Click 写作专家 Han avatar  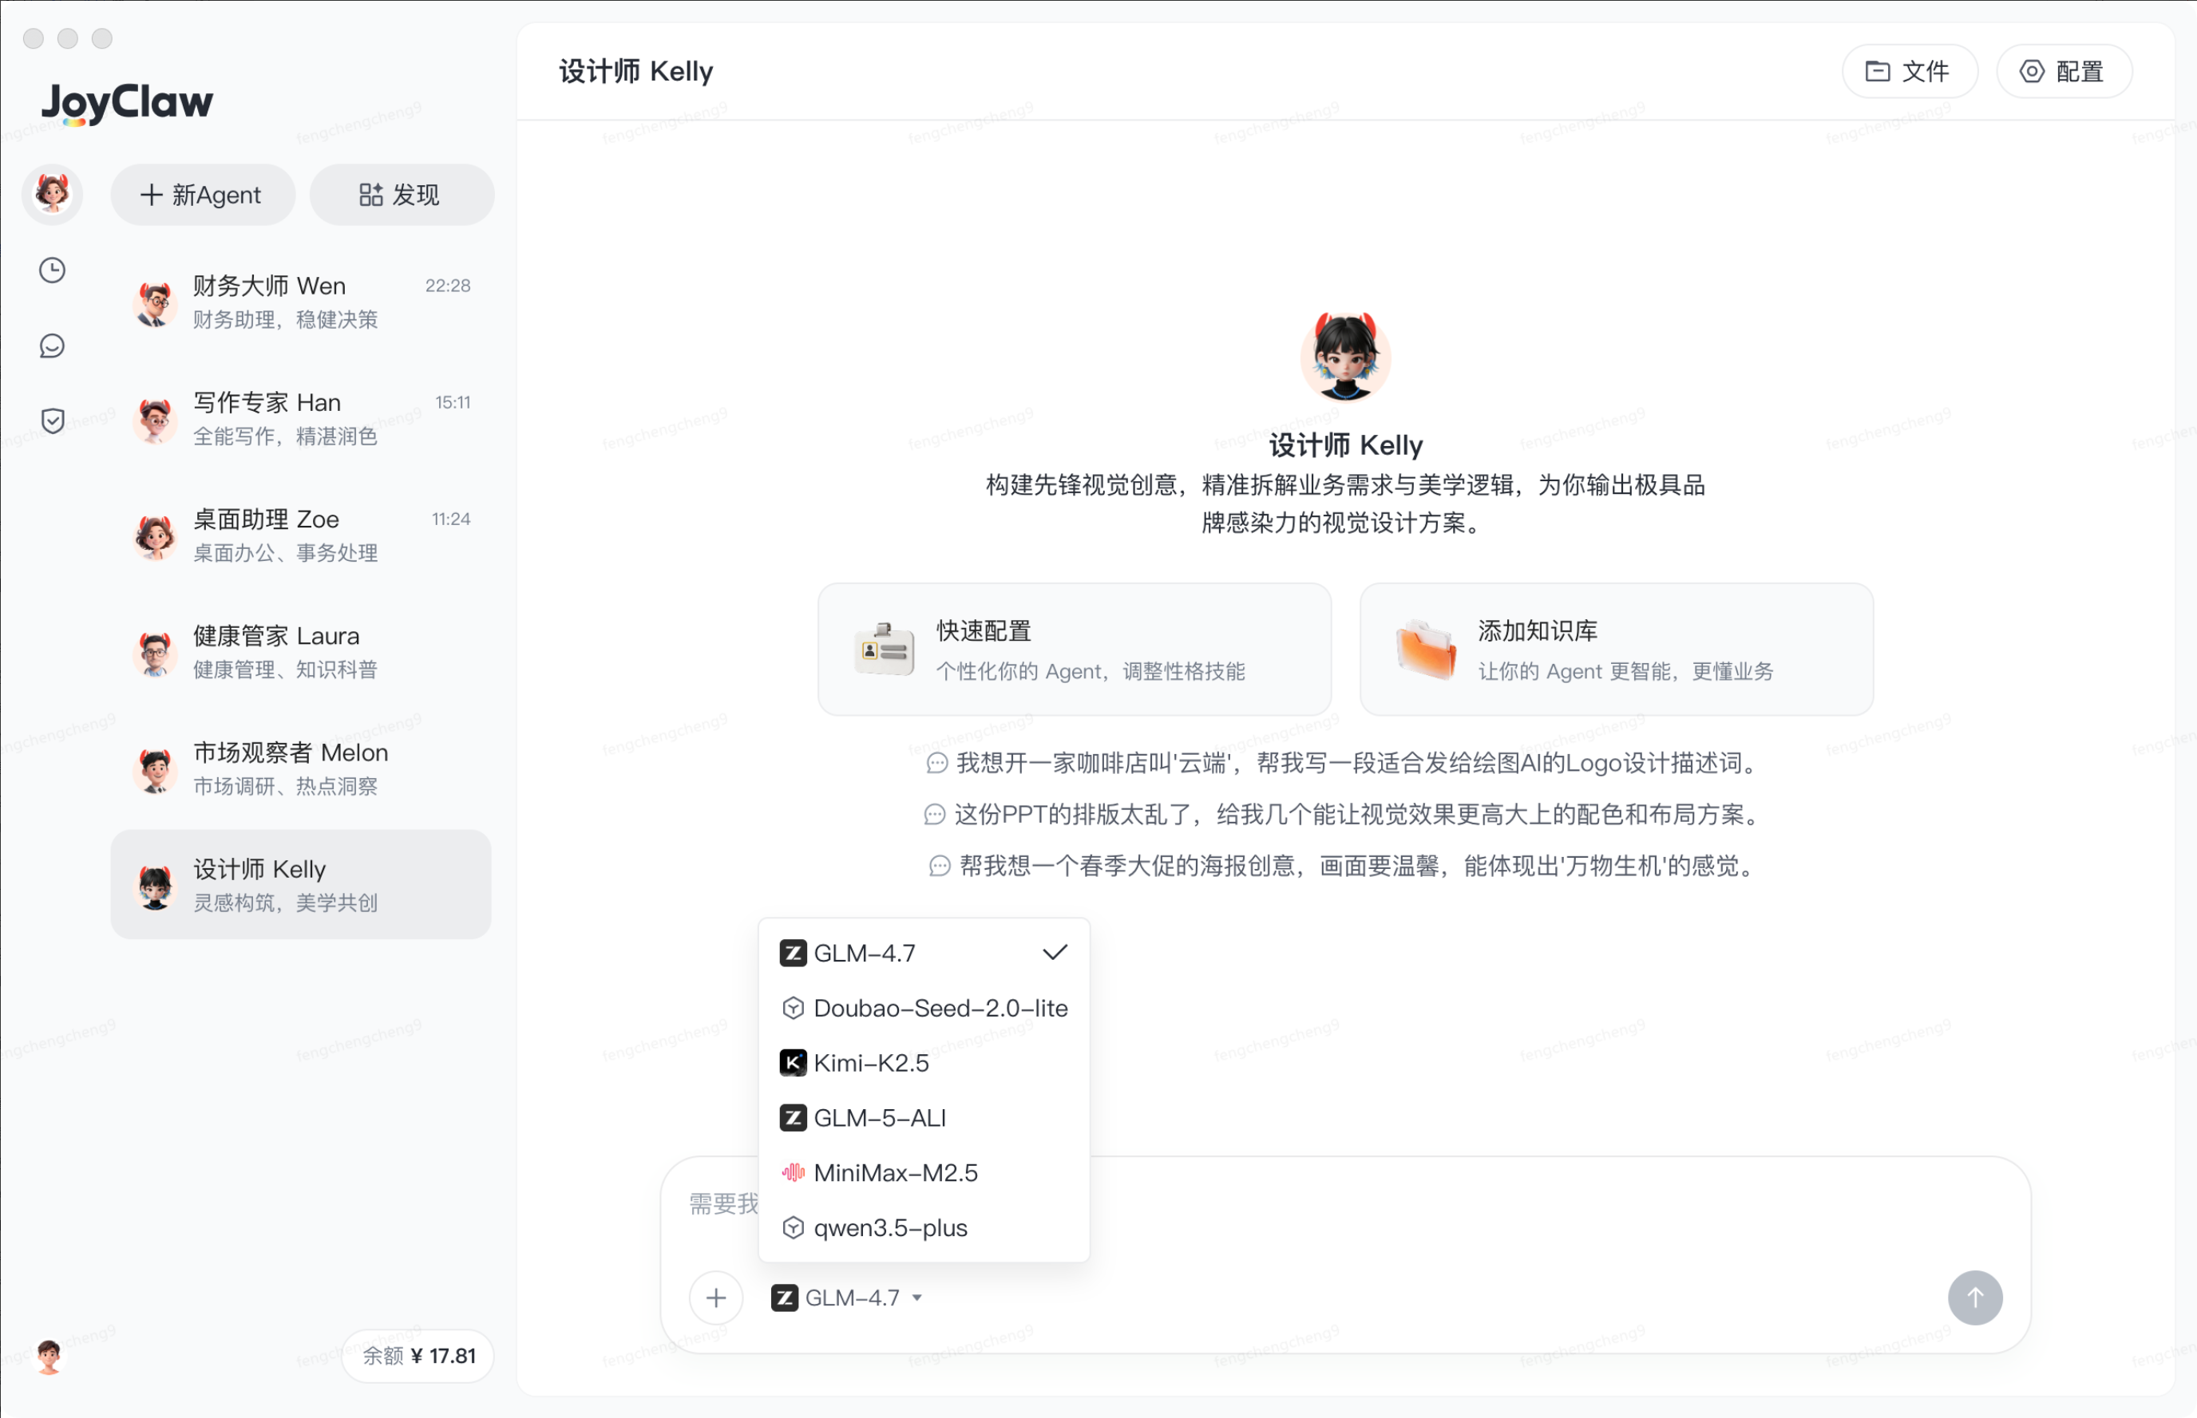point(155,419)
